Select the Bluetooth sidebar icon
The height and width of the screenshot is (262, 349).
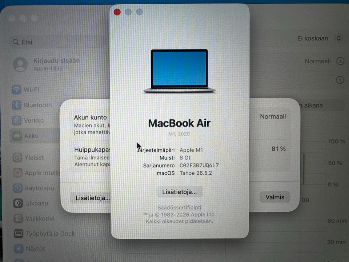(x=16, y=105)
